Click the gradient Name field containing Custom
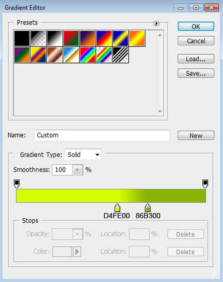Image resolution: width=223 pixels, height=282 pixels. coord(101,135)
